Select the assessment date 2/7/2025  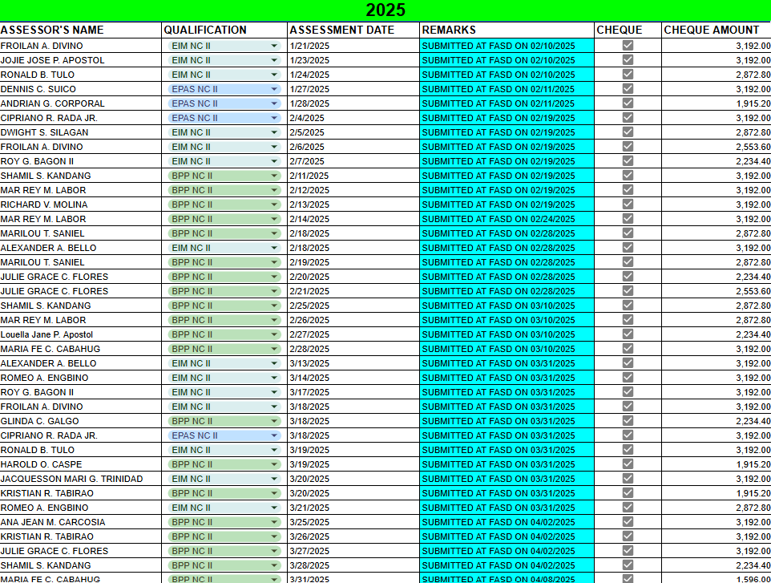(353, 161)
